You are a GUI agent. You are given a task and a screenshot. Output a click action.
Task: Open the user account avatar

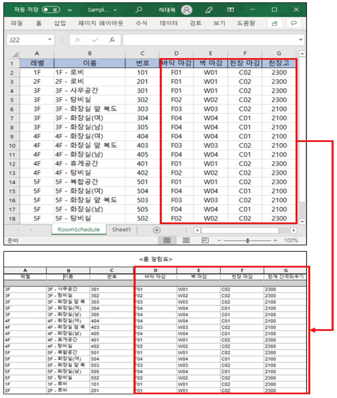point(186,10)
